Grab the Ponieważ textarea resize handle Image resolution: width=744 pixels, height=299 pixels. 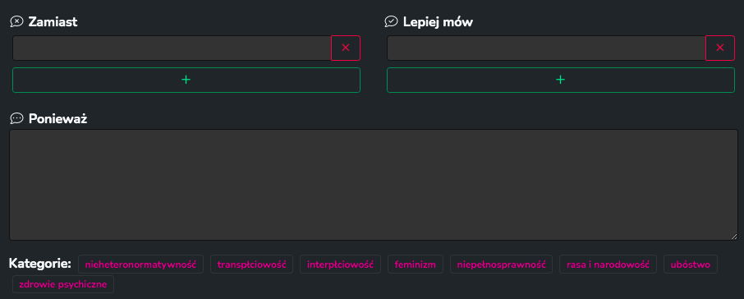tap(734, 237)
